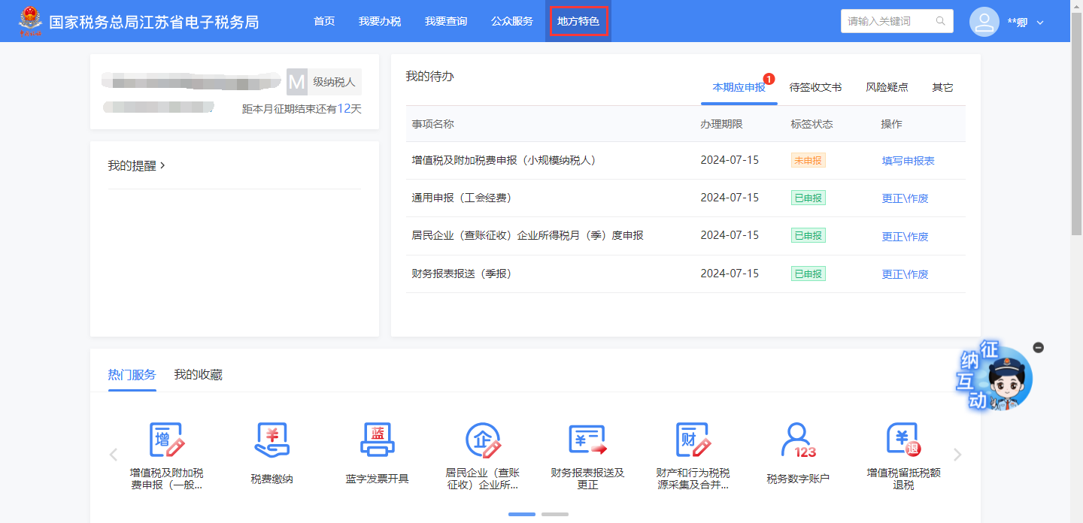1083x523 pixels.
Task: Click 更正\作废 for 财务报表报送（季报）
Action: point(905,274)
